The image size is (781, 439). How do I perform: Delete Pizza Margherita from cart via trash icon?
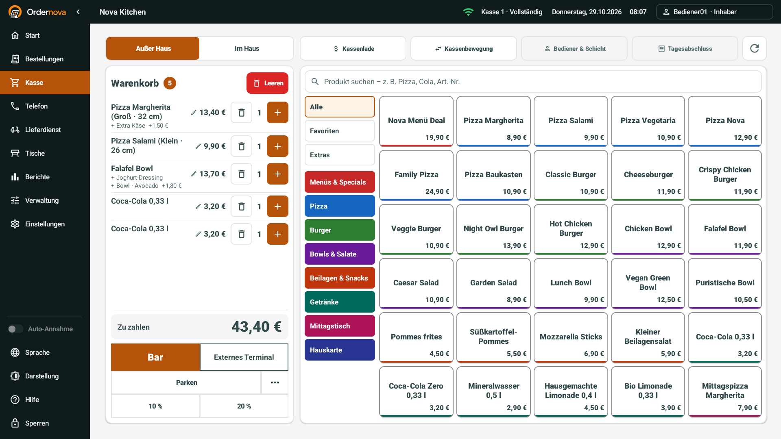click(x=241, y=113)
